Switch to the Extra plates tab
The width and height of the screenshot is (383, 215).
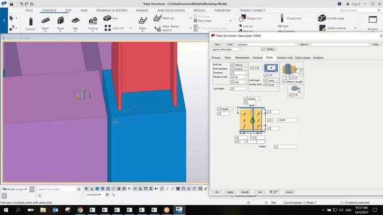click(303, 57)
